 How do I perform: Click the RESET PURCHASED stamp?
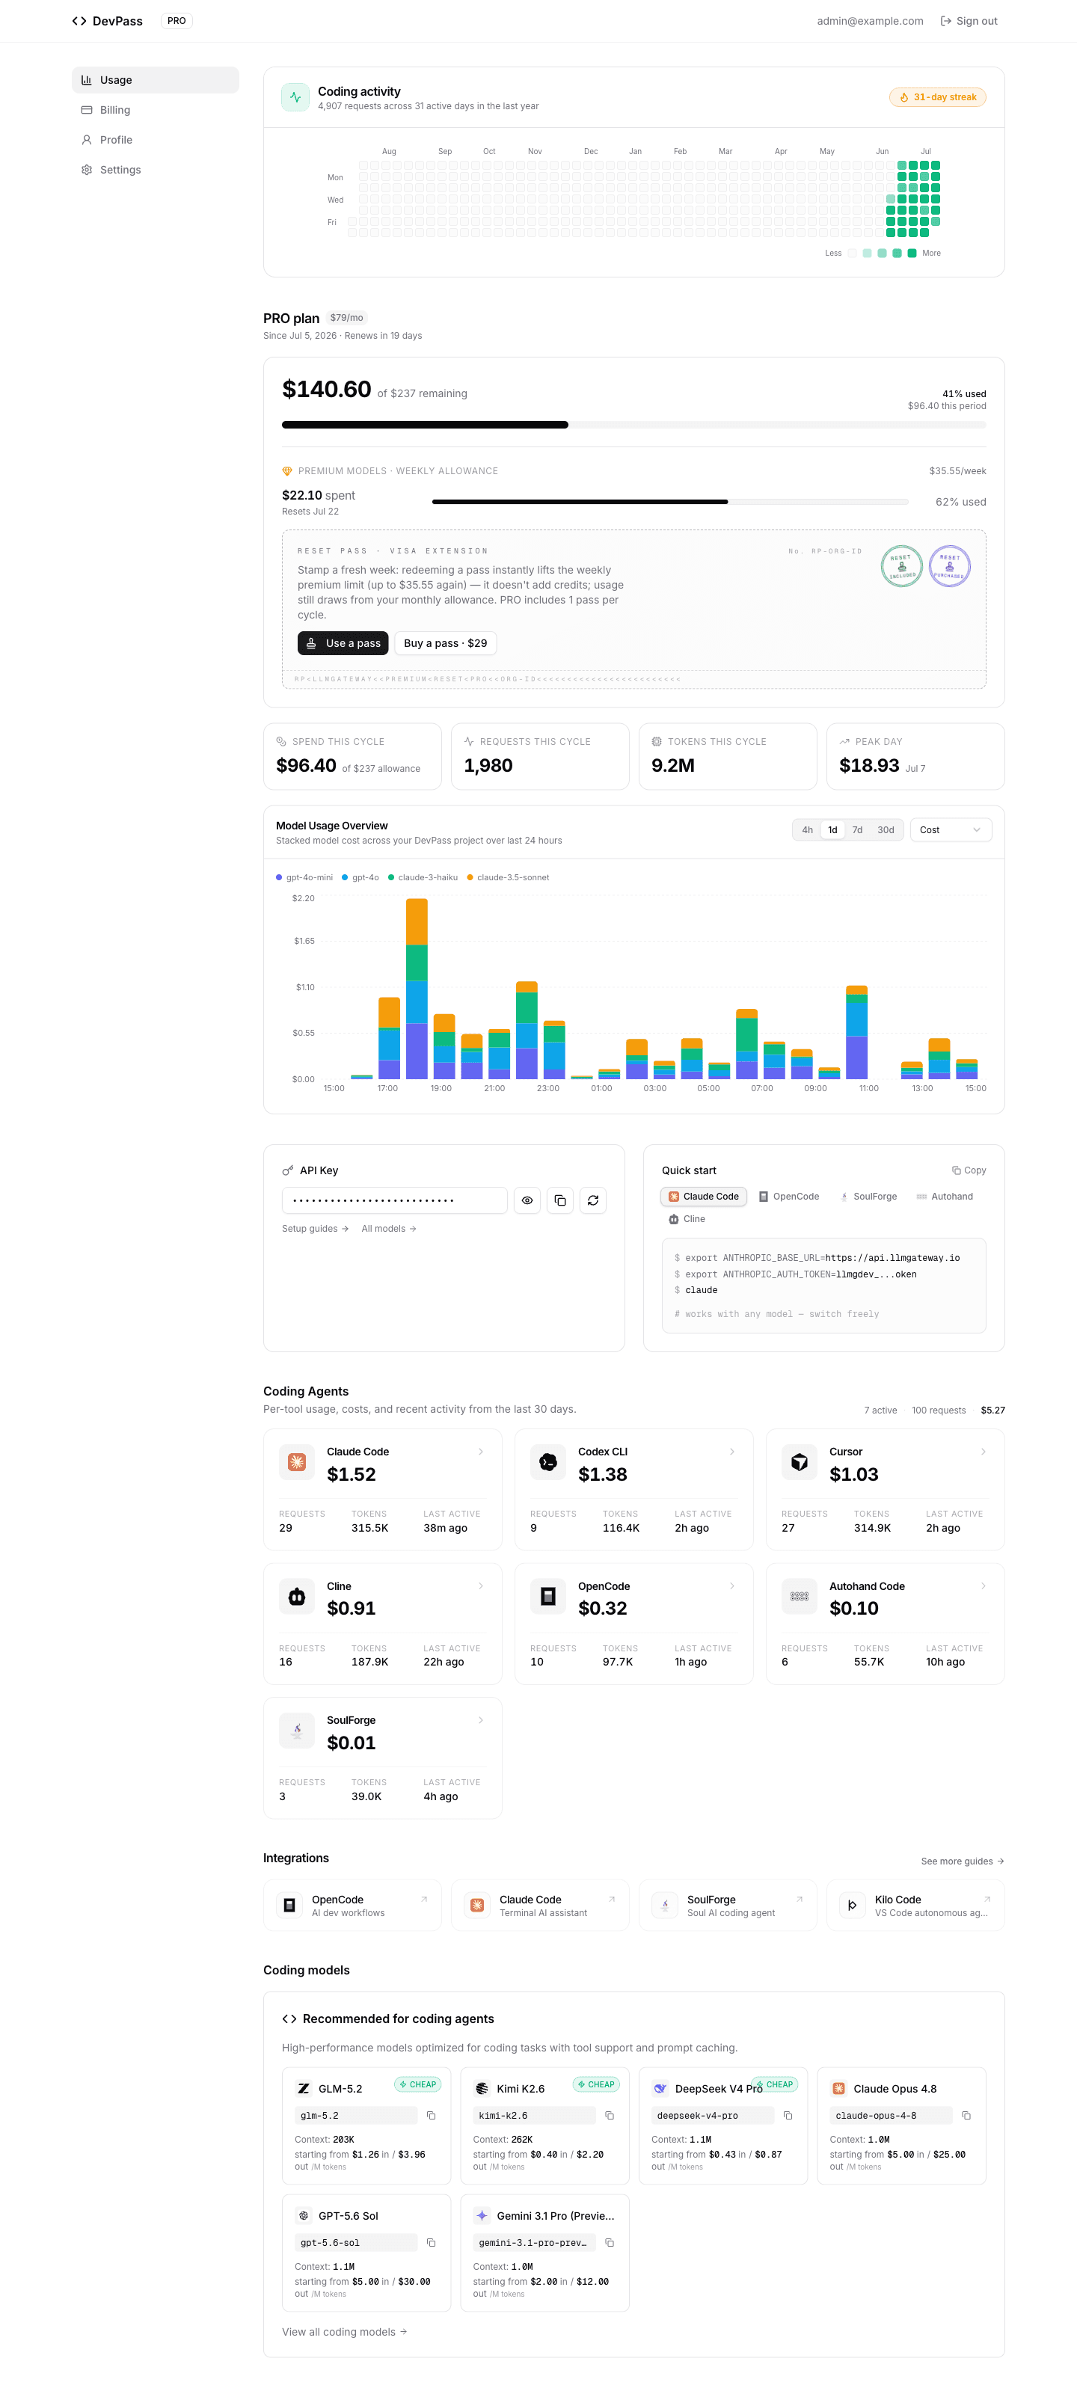click(x=949, y=566)
